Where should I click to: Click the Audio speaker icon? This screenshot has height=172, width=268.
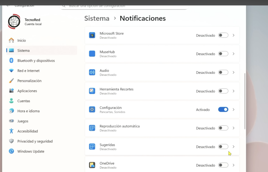pyautogui.click(x=92, y=72)
